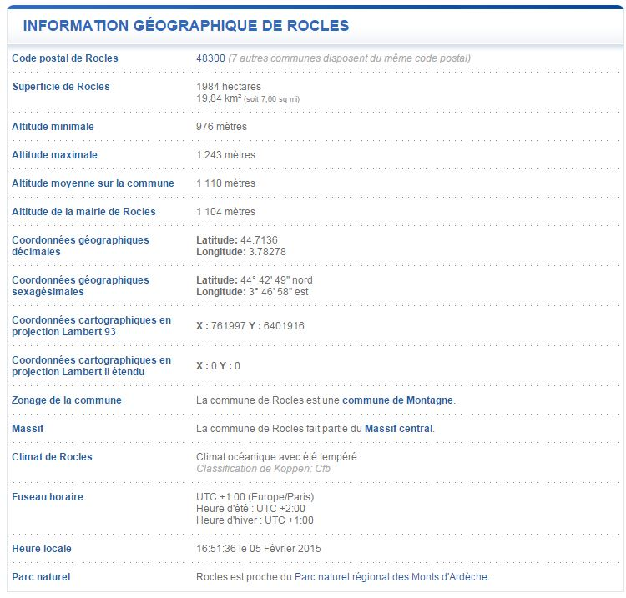Viewport: 626px width, 598px height.
Task: Click the label 'Coordonnées géographiques sexagésimales'
Action: click(x=80, y=285)
